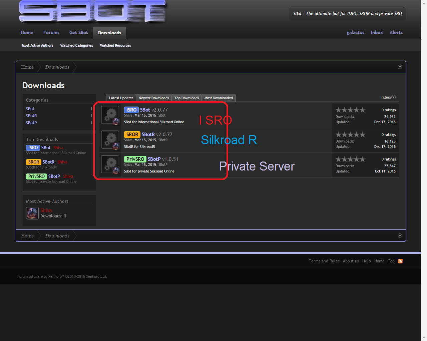Screen dimensions: 427x341
Task: Open Shiva next to SBotP in Top Downloads
Action: point(68,176)
